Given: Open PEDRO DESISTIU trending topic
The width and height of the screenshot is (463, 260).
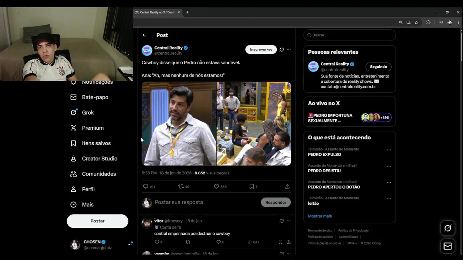Looking at the screenshot, I should (324, 171).
